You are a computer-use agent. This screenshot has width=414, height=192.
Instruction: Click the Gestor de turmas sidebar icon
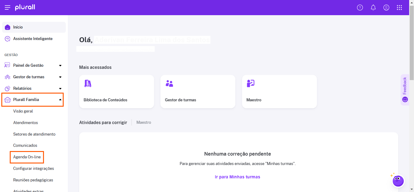(8, 77)
